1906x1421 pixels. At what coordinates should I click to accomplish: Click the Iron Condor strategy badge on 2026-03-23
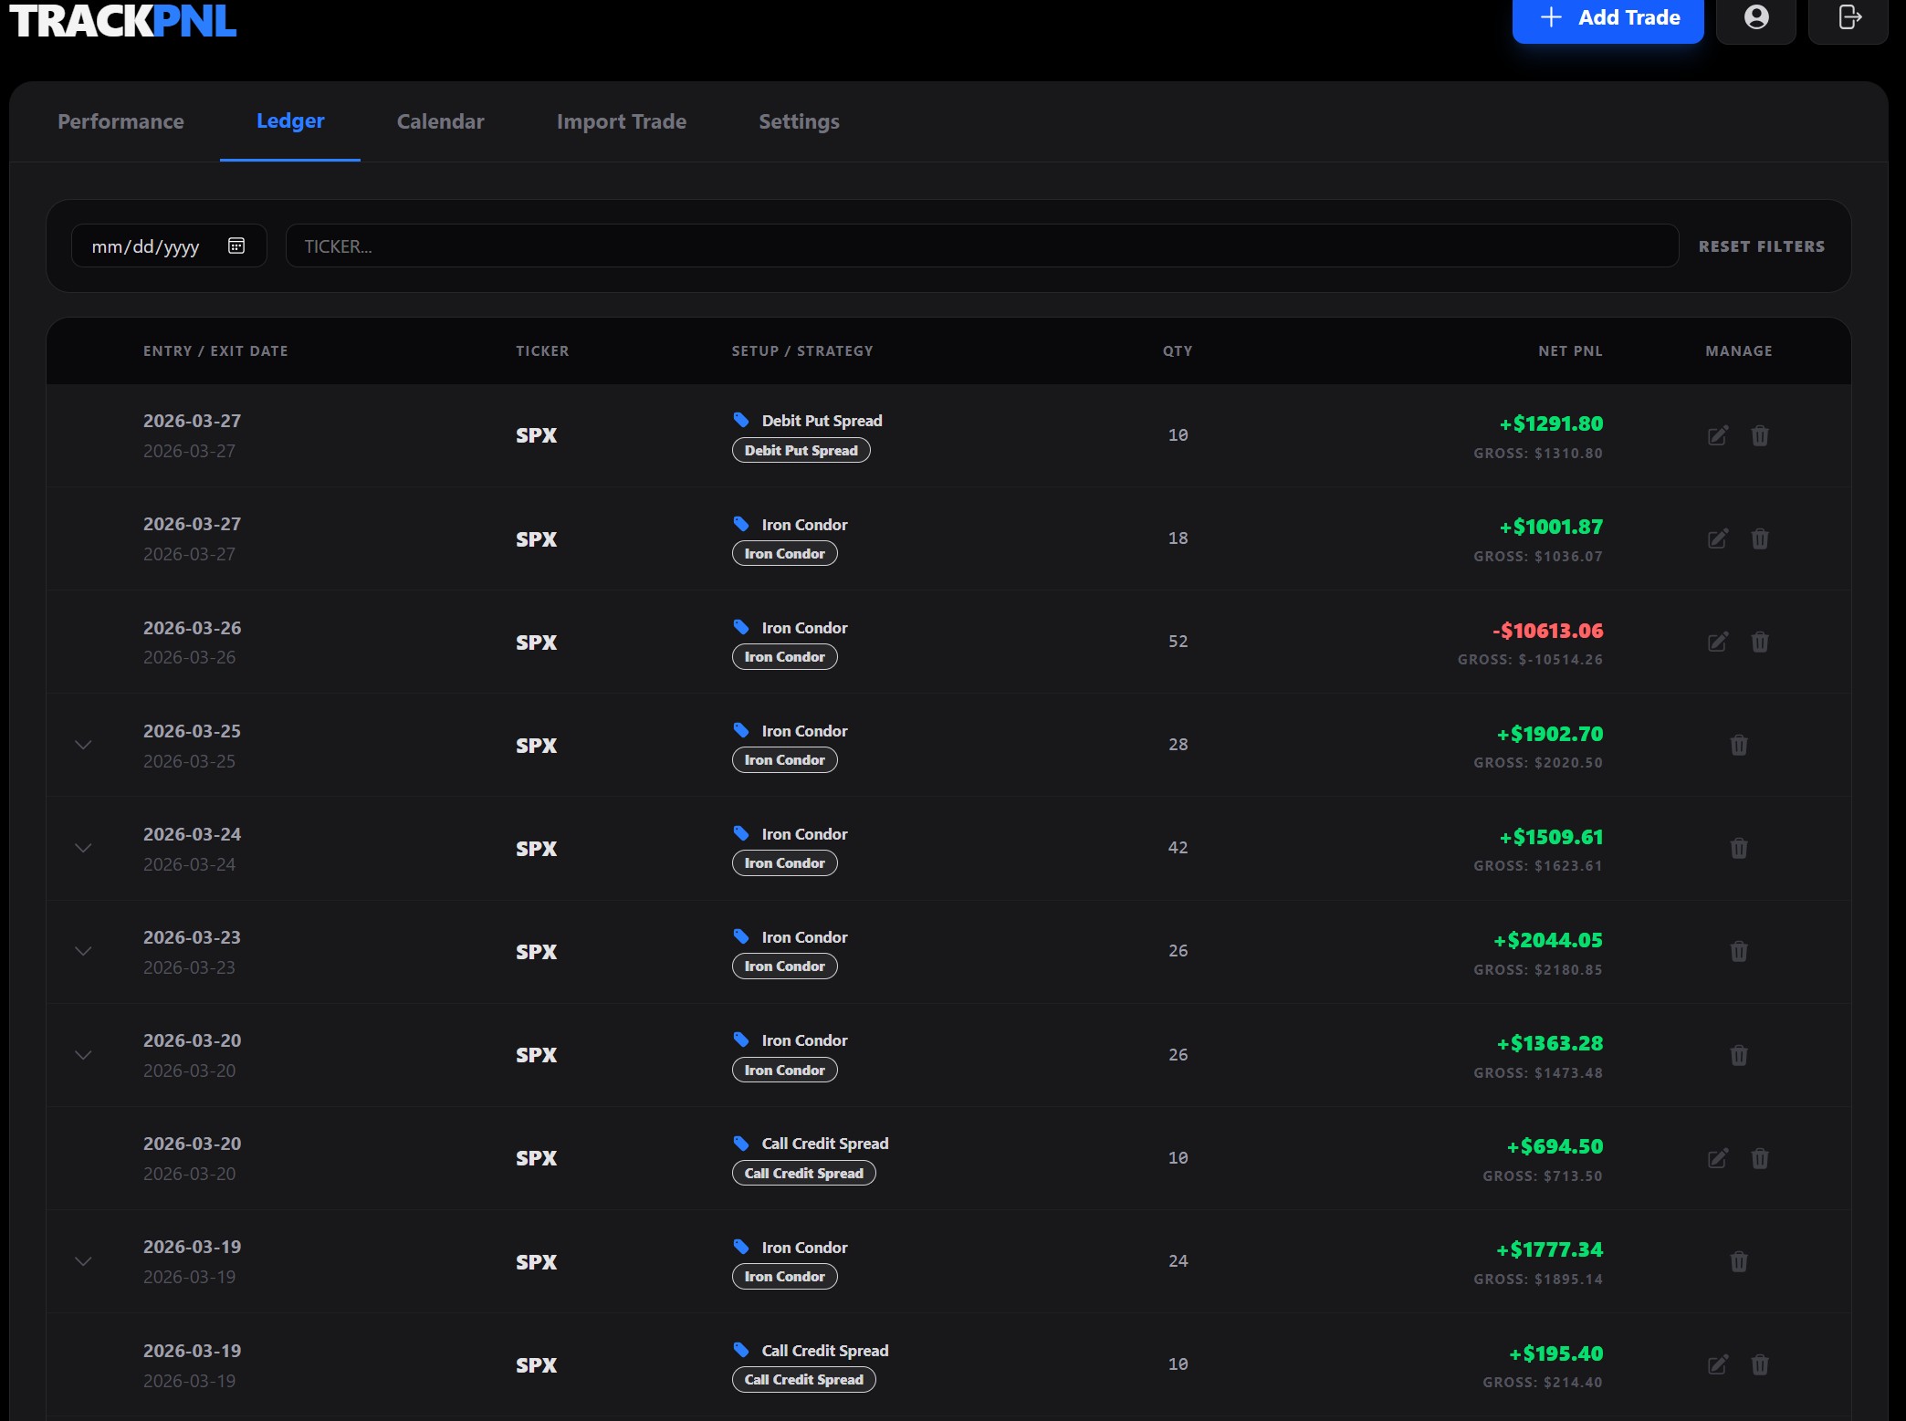point(784,966)
